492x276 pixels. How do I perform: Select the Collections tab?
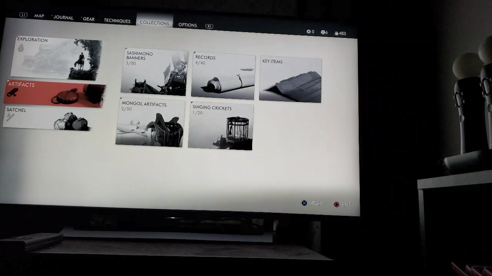(155, 23)
